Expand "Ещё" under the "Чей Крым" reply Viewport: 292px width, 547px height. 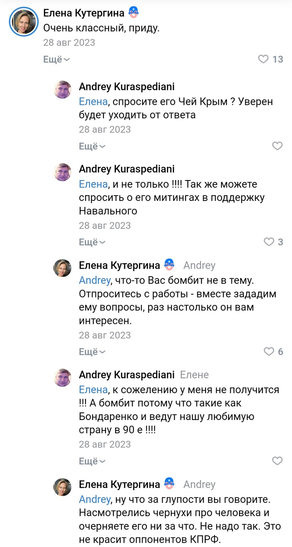tap(92, 146)
